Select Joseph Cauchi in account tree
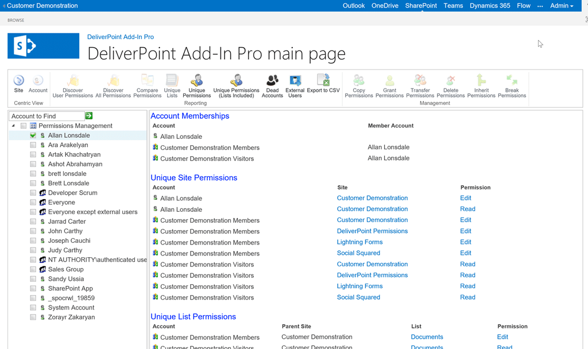This screenshot has height=349, width=588. (x=69, y=241)
